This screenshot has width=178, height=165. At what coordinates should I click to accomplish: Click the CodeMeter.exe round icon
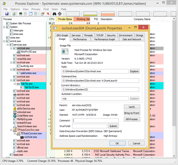point(15,116)
